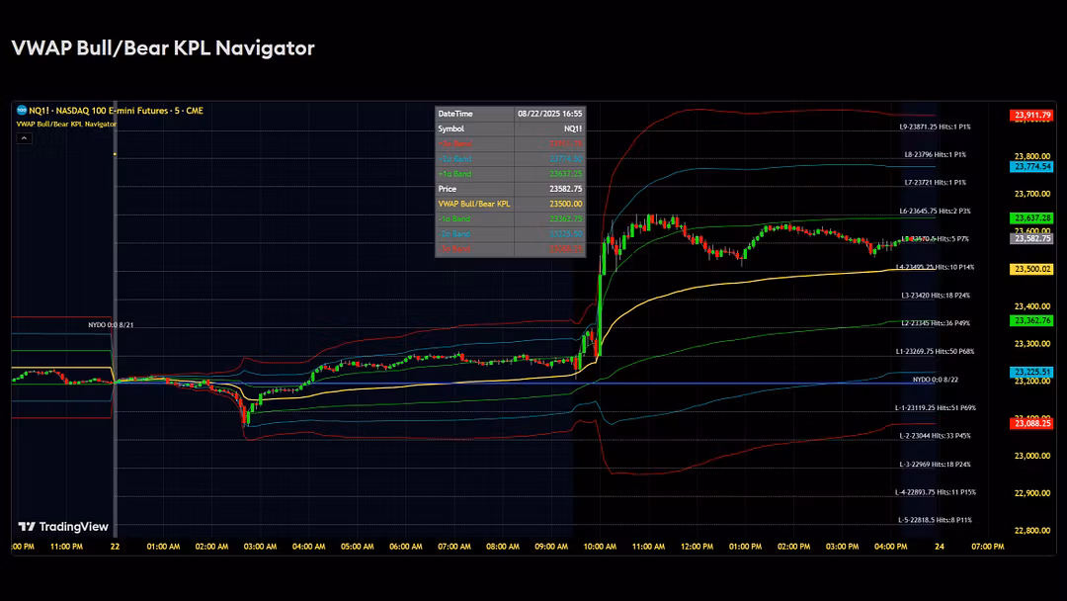Click the TradingView logo watermark
The image size is (1067, 601).
coord(63,527)
